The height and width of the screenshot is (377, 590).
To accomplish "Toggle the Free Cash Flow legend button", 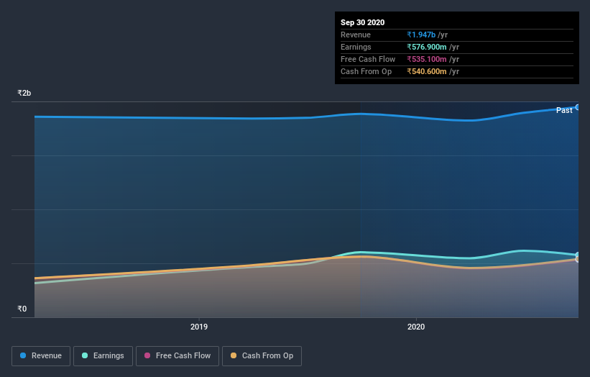I will [178, 356].
